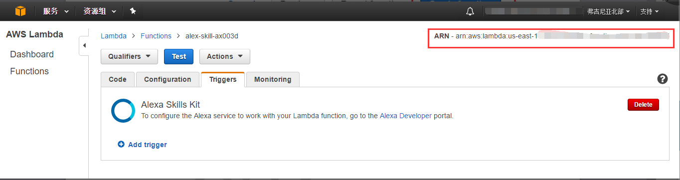Open the 弗吉尼亚北部 region selector
This screenshot has width=680, height=180.
click(609, 11)
